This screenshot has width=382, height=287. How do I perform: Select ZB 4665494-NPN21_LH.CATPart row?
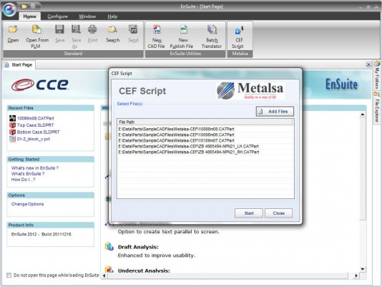[x=205, y=146]
